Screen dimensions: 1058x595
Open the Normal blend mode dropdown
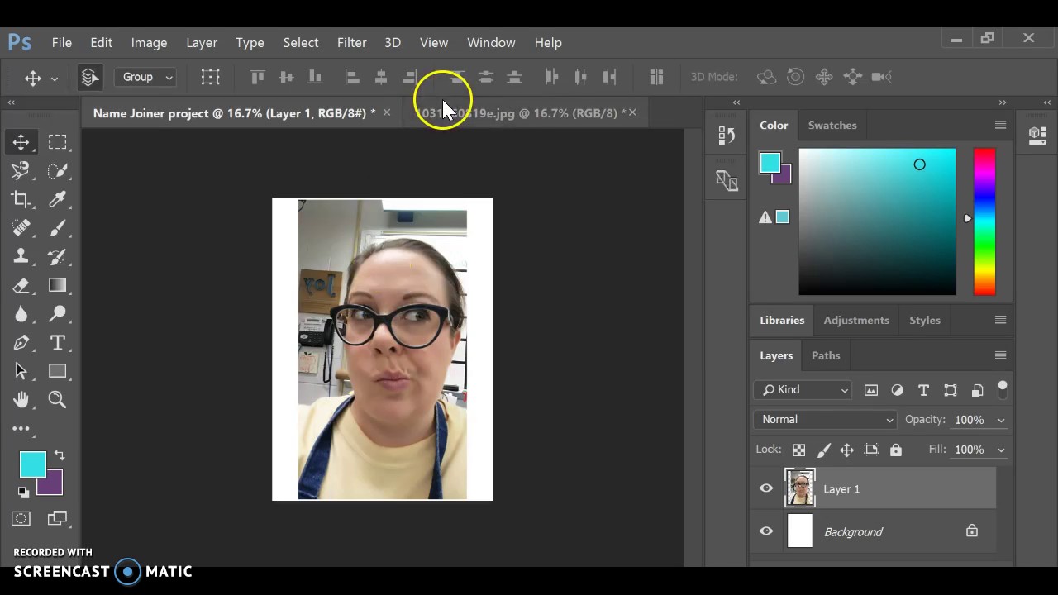coord(827,420)
